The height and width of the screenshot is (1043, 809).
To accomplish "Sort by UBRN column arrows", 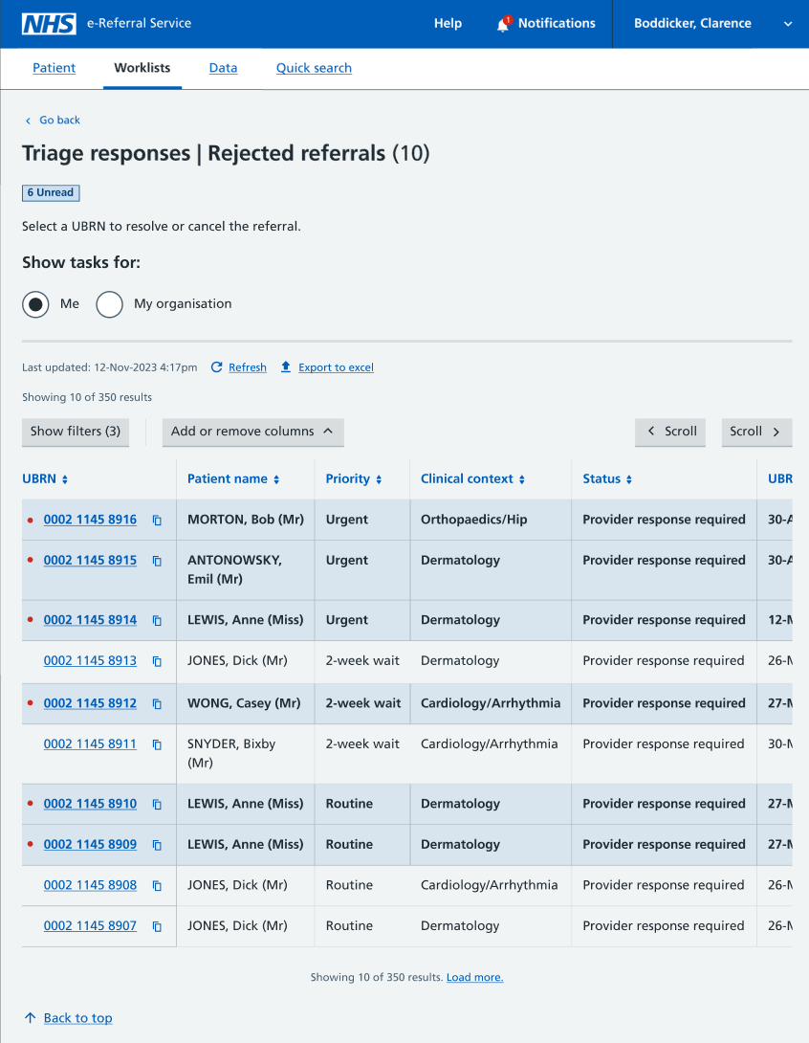I will coord(64,479).
